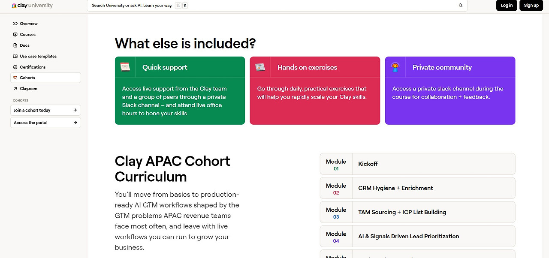Click the Quick support calendar icon

coord(125,67)
